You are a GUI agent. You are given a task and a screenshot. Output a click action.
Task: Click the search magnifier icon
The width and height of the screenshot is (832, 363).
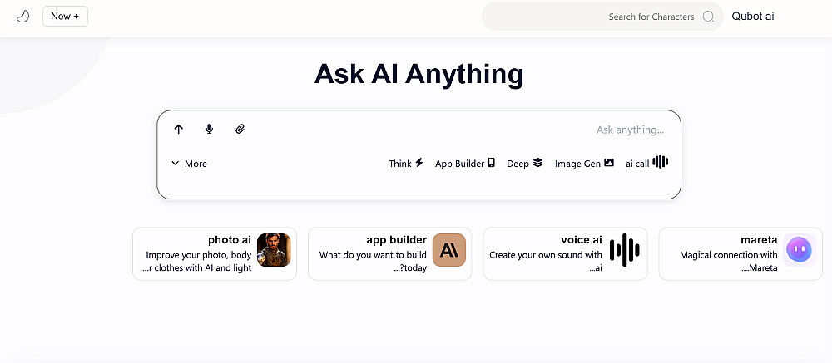point(708,17)
